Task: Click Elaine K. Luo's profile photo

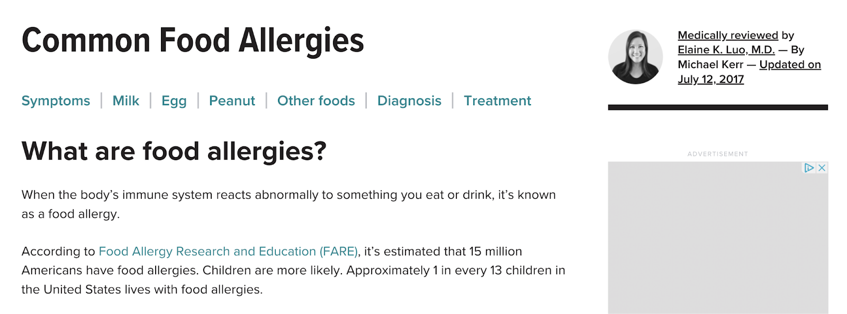Action: pyautogui.click(x=637, y=57)
